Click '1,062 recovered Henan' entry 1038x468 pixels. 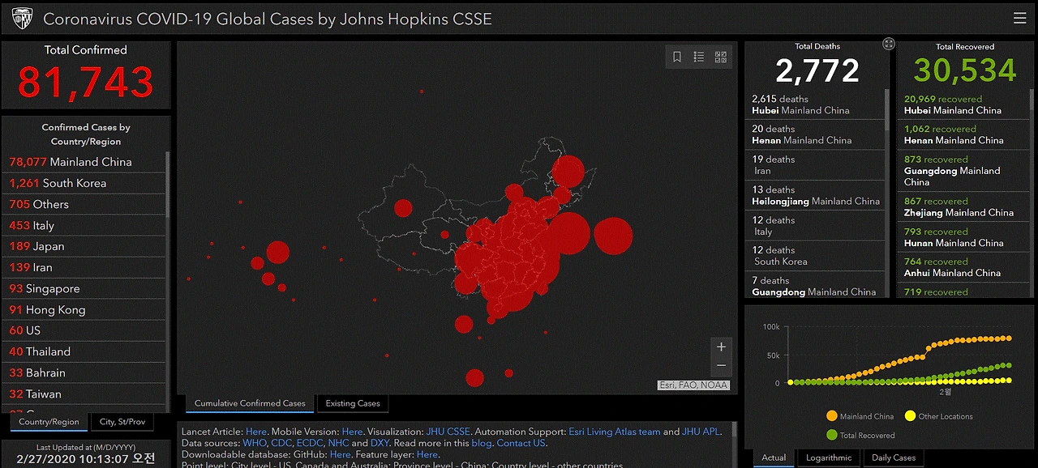point(963,134)
